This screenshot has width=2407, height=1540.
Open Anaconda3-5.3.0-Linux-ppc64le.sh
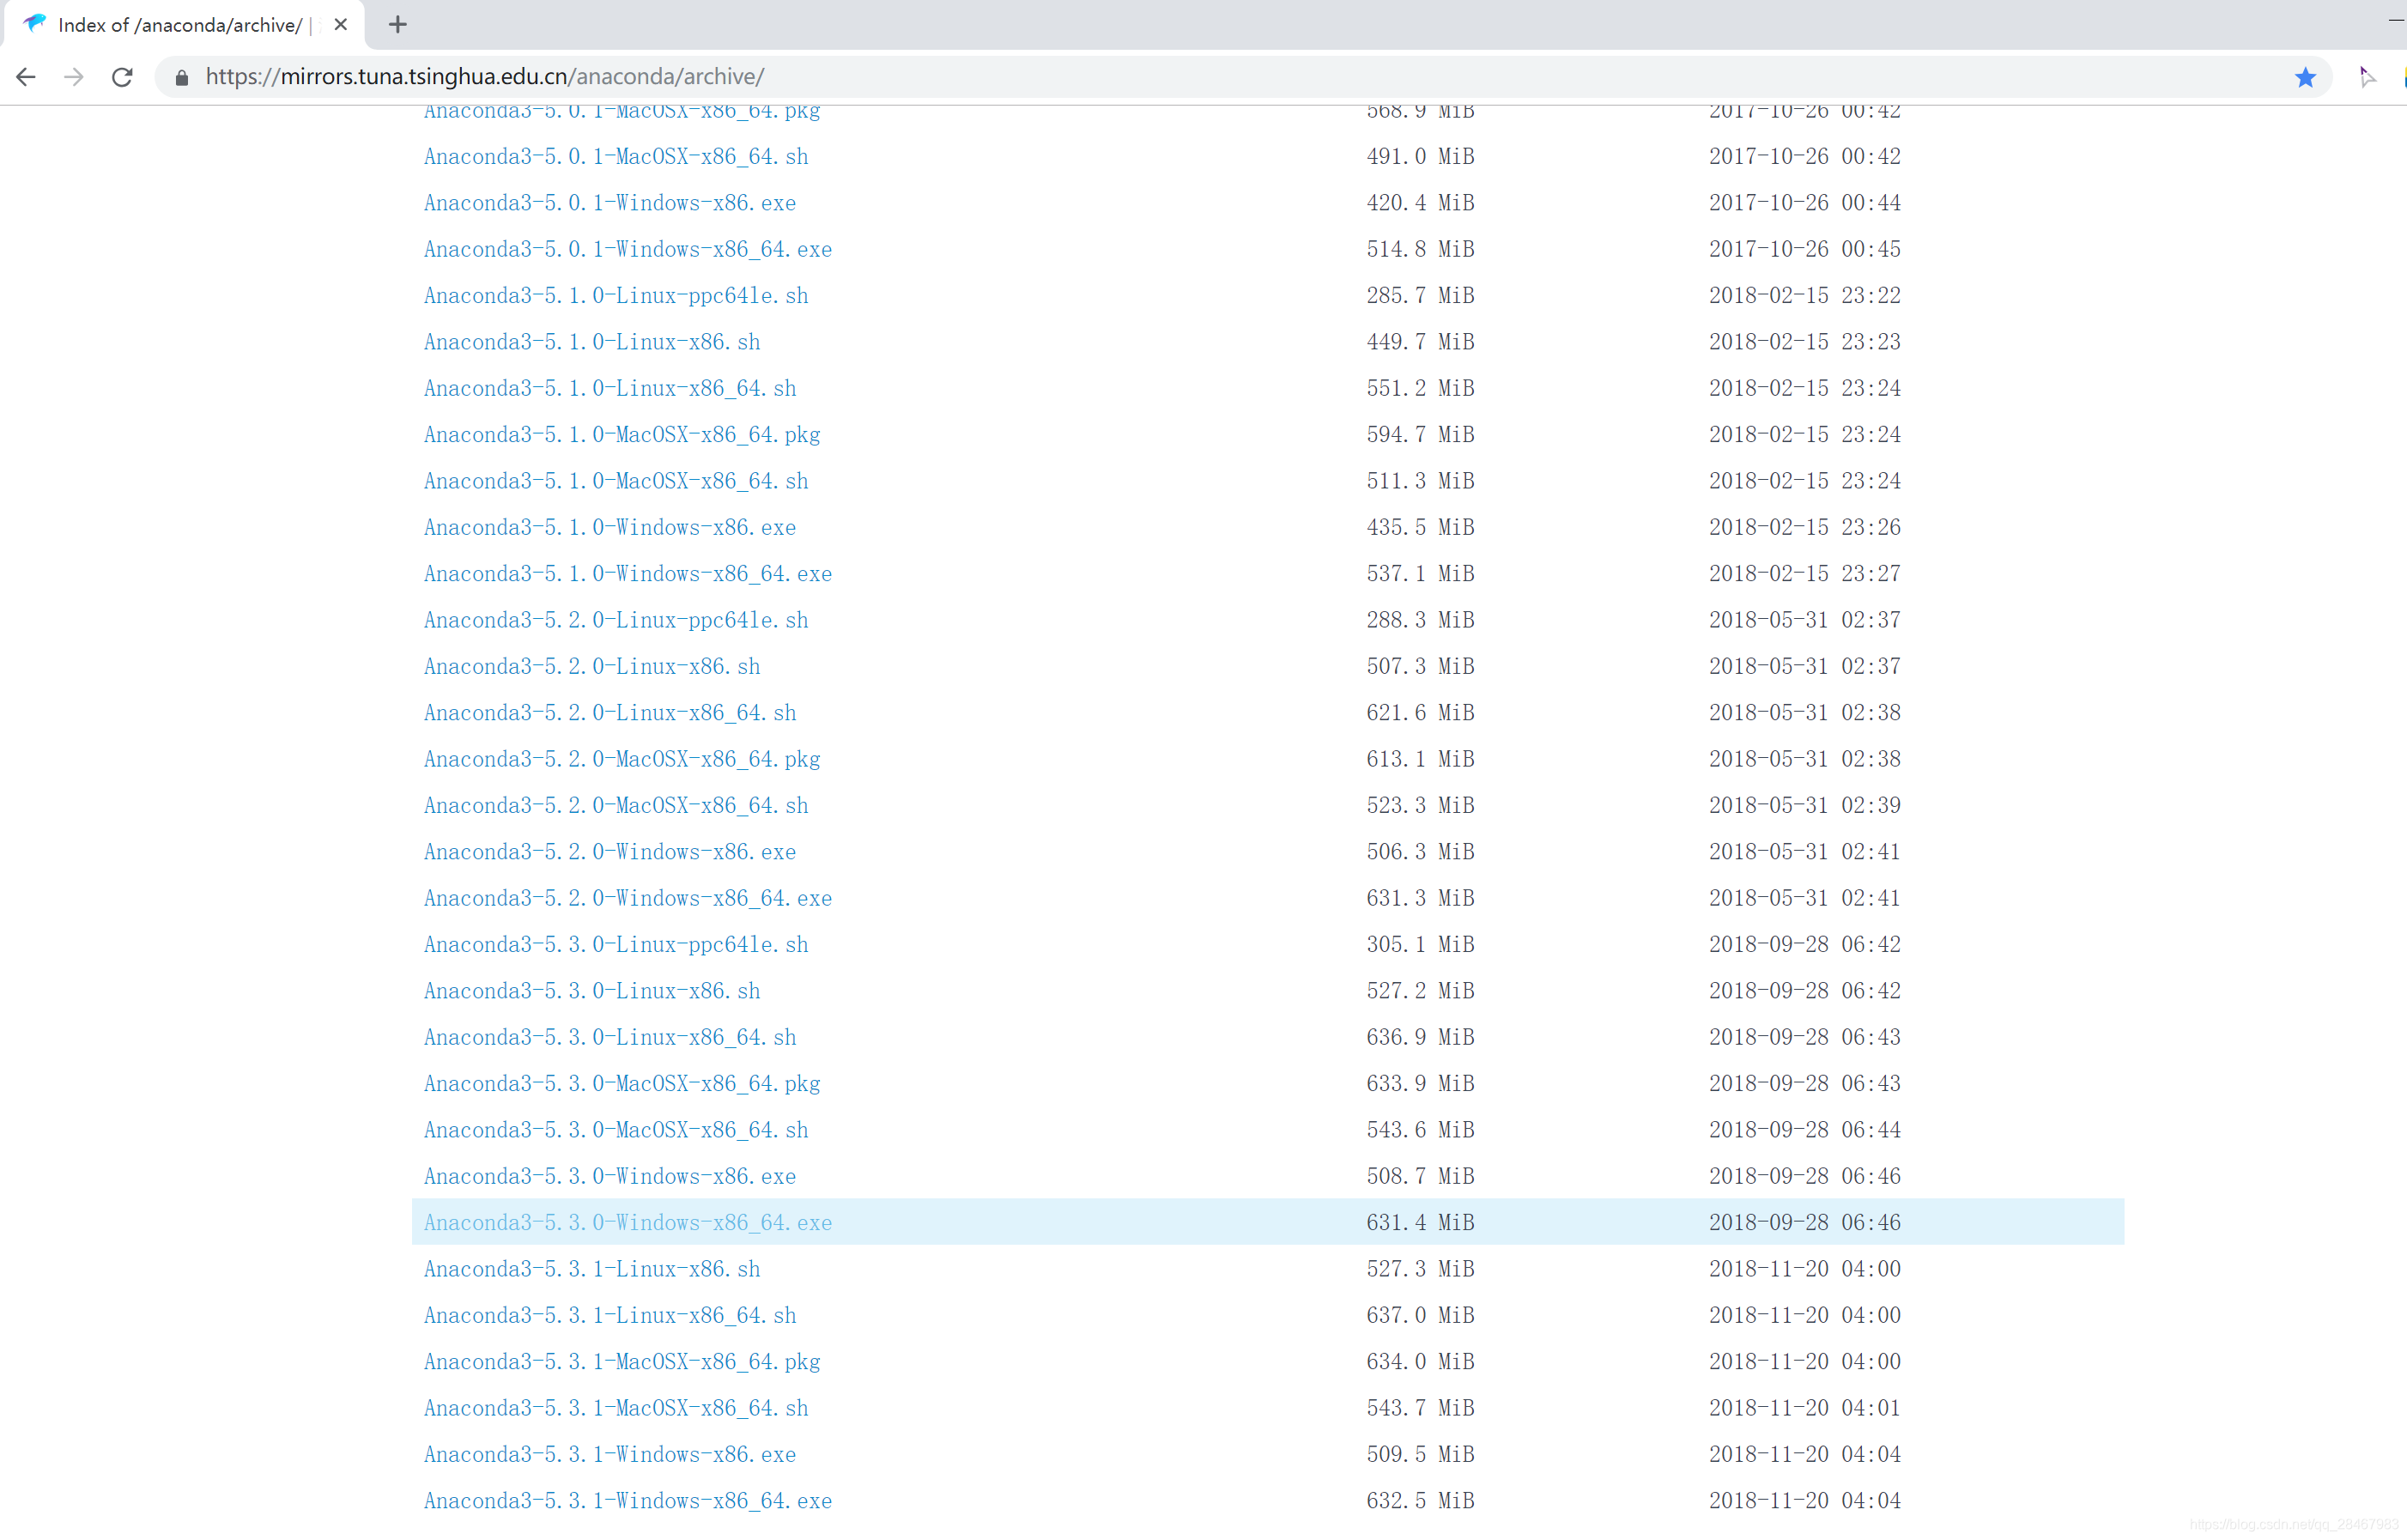[x=616, y=944]
